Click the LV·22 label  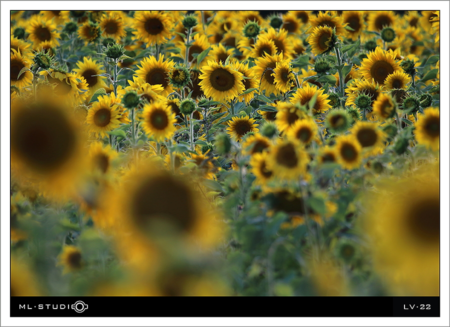point(417,307)
